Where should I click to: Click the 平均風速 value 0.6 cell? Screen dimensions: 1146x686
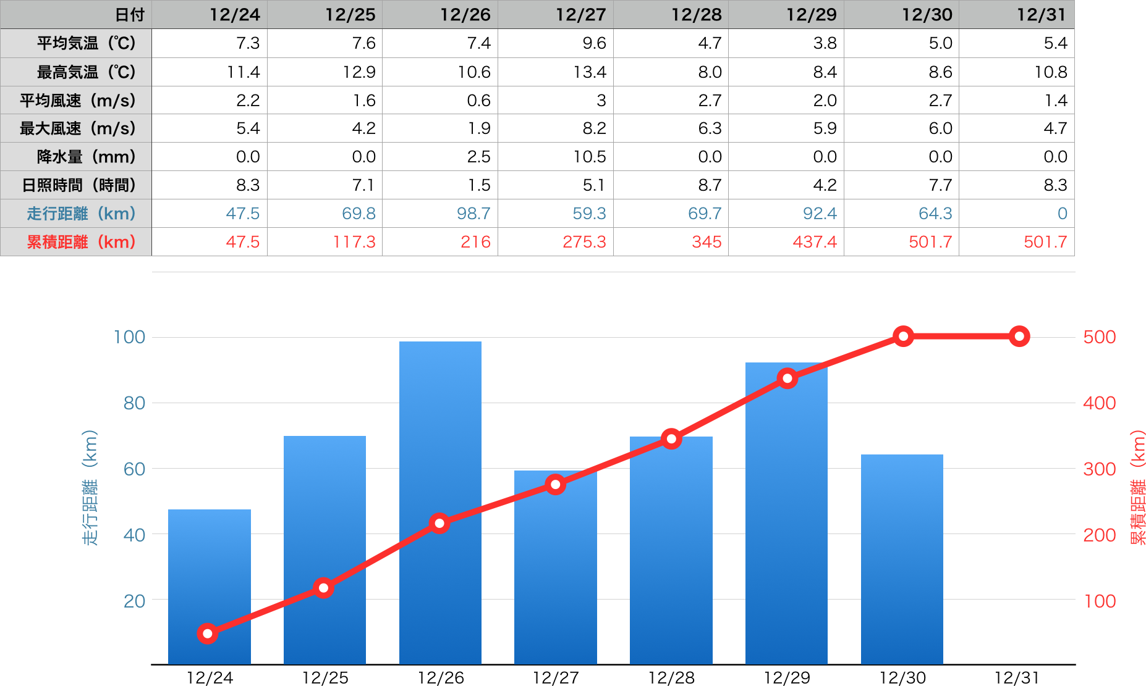[x=440, y=100]
